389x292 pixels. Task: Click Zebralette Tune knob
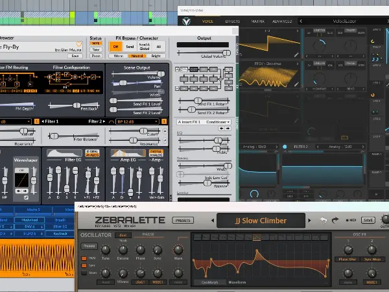click(106, 250)
